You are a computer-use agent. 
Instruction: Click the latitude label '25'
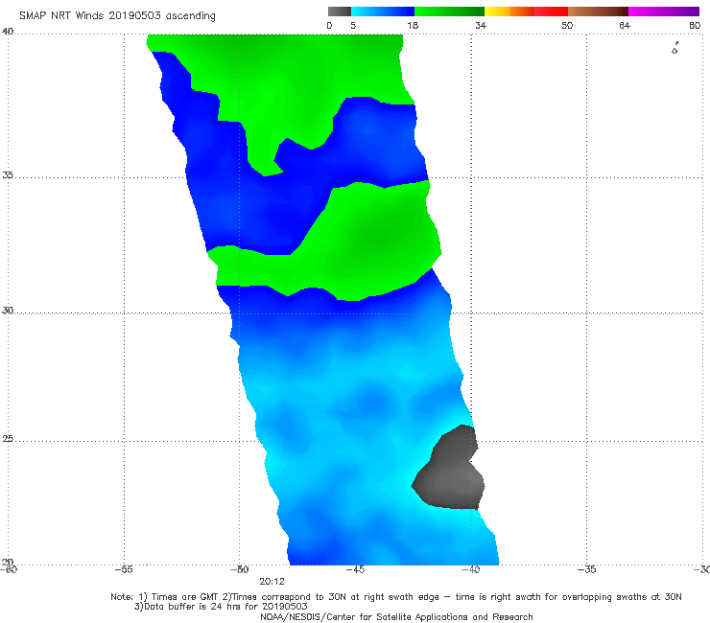(x=8, y=439)
